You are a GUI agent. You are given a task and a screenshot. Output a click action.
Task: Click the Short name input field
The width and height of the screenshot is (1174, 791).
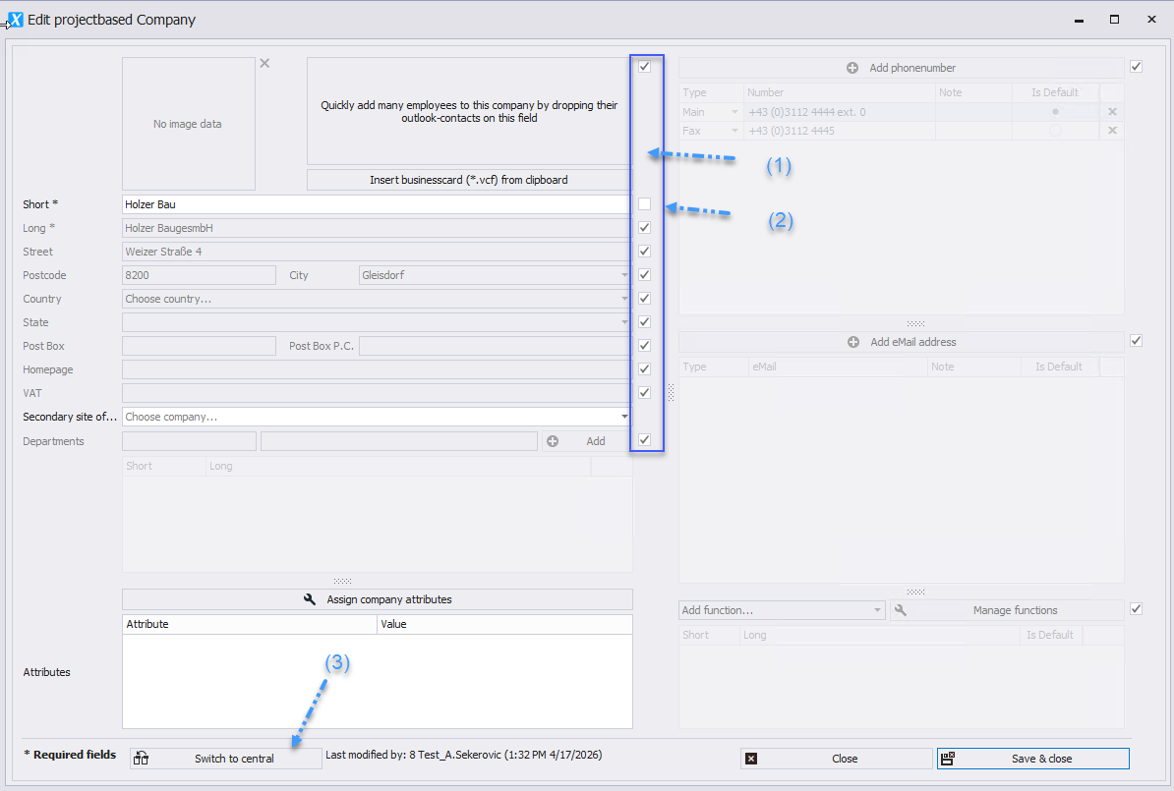pyautogui.click(x=377, y=204)
